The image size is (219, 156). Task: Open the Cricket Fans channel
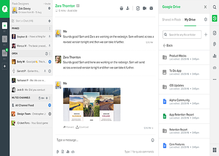tap(31, 123)
